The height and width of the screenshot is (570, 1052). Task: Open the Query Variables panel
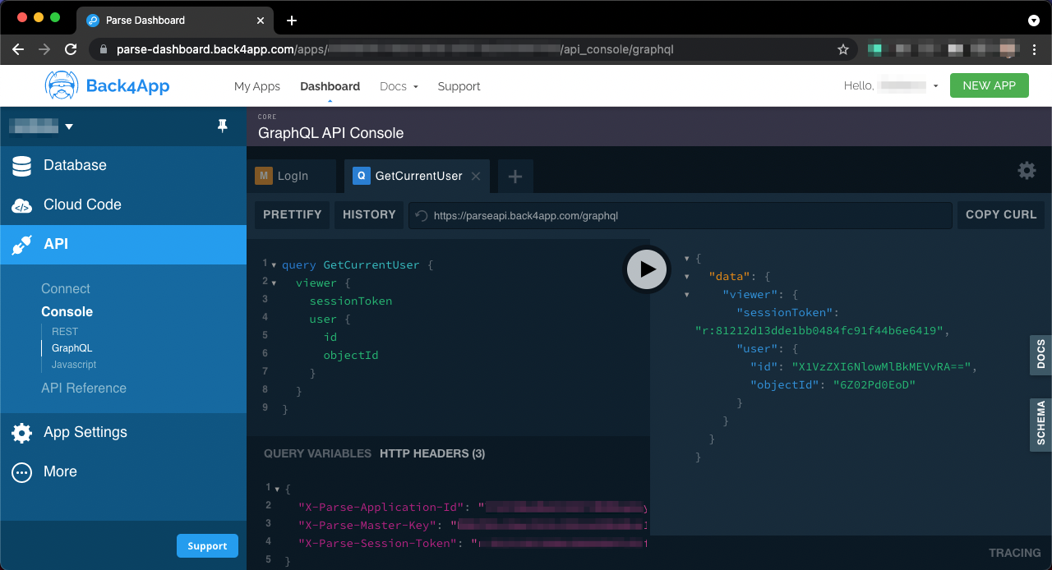(318, 453)
